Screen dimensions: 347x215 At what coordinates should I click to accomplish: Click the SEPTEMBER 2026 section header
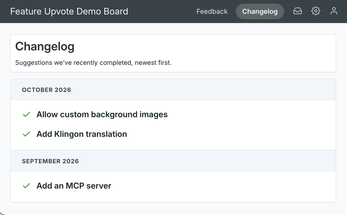[x=173, y=161]
